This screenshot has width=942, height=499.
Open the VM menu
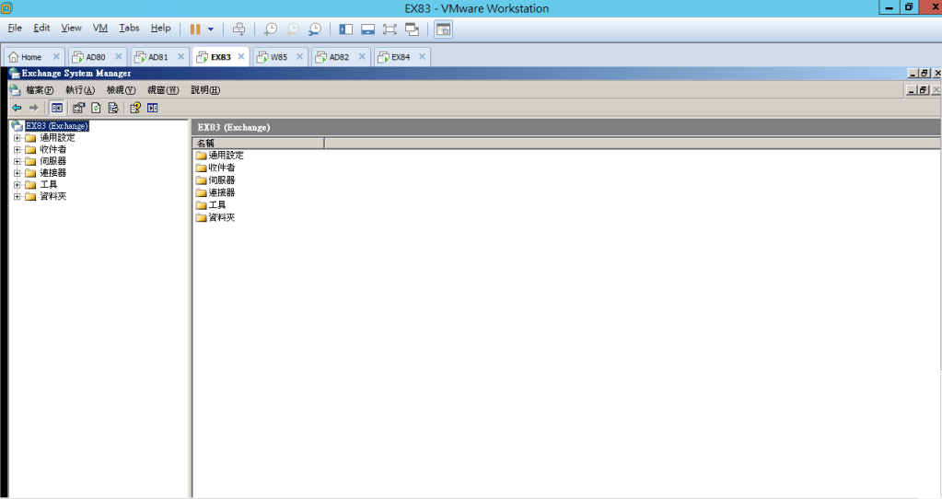tap(100, 29)
